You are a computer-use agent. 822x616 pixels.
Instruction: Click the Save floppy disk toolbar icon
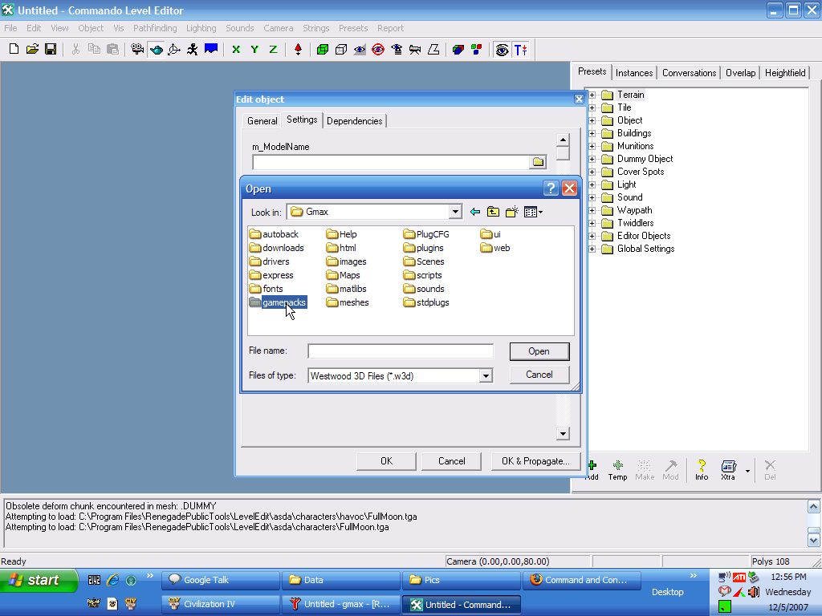(x=51, y=50)
